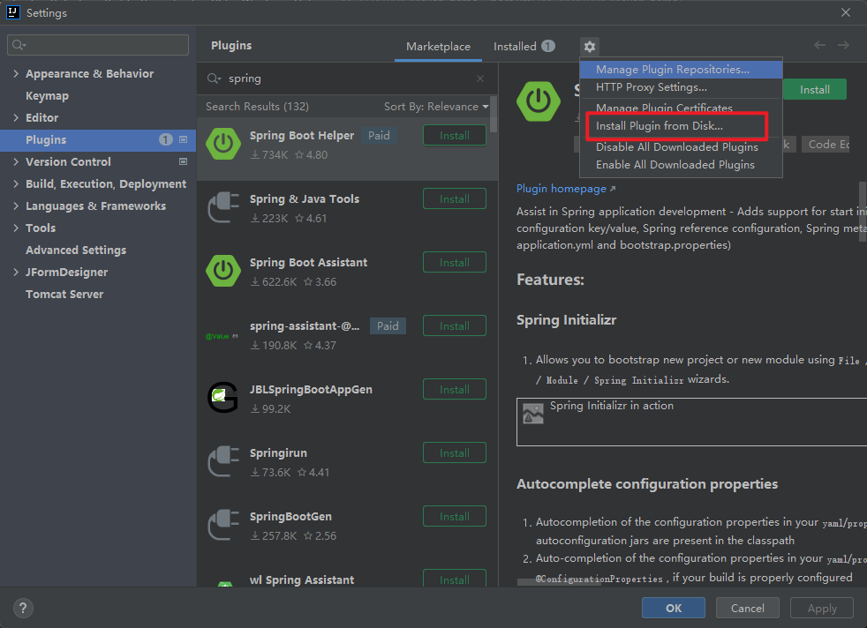Image resolution: width=867 pixels, height=628 pixels.
Task: Click the Springirun plugin icon
Action: 223,461
